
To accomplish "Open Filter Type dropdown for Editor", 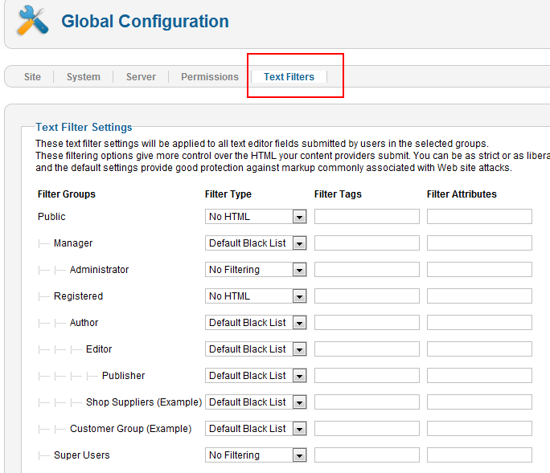I will click(256, 349).
